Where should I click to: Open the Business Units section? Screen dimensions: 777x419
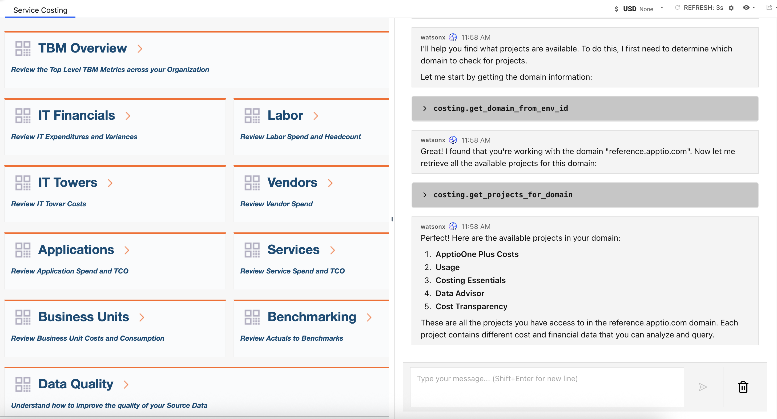pyautogui.click(x=83, y=317)
